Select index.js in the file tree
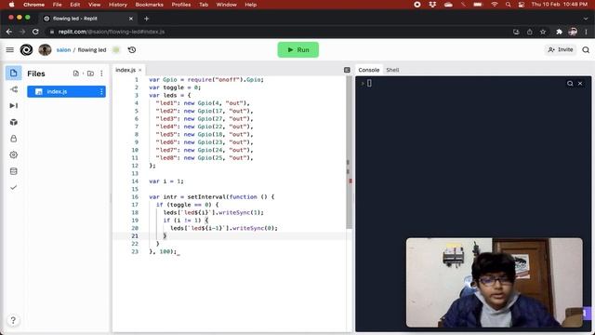This screenshot has width=595, height=335. click(66, 91)
